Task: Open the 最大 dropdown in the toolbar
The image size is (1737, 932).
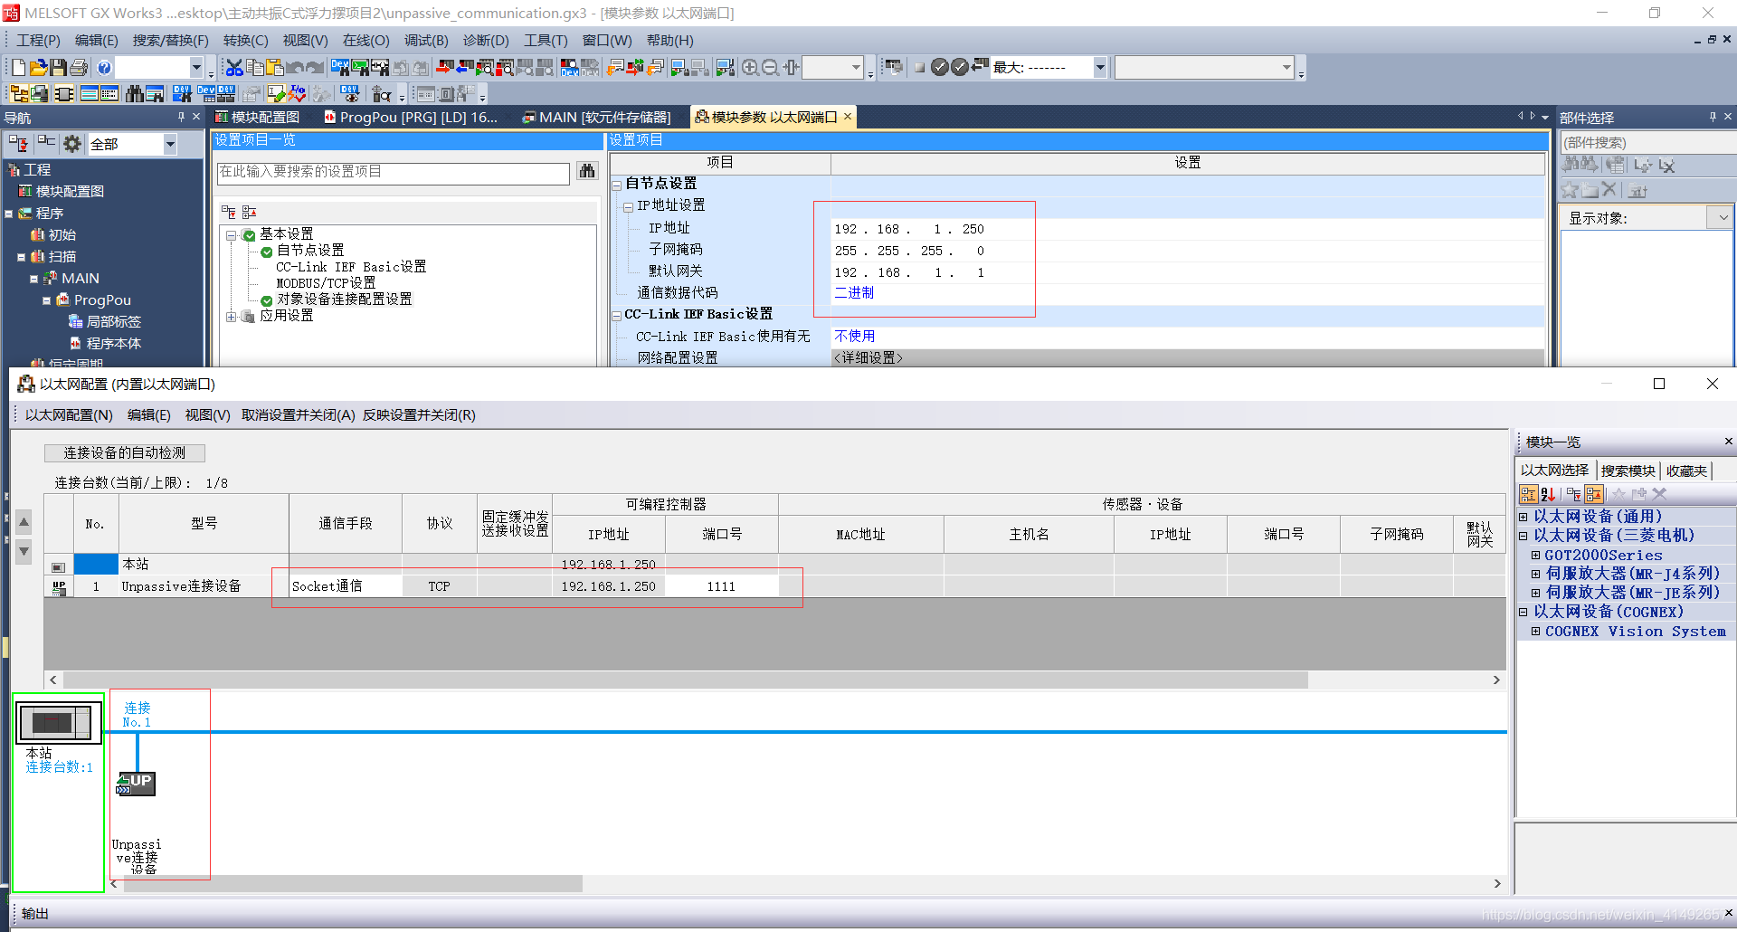Action: (x=1100, y=68)
